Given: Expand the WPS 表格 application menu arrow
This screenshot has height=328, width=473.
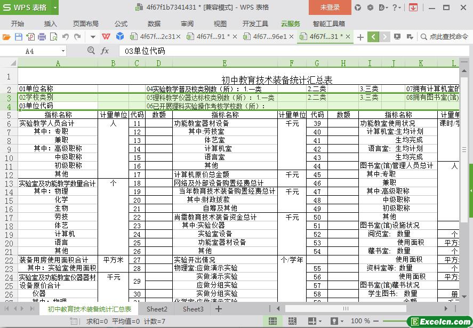Looking at the screenshot, I should click(x=55, y=7).
